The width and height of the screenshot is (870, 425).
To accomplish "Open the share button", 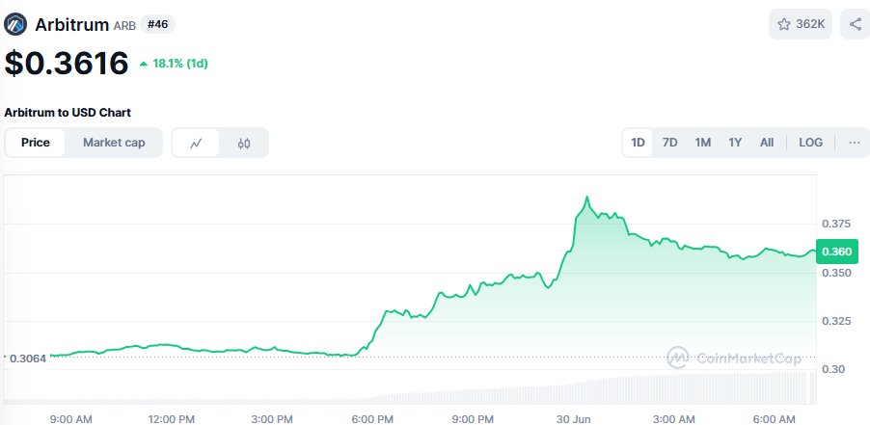I will point(855,24).
